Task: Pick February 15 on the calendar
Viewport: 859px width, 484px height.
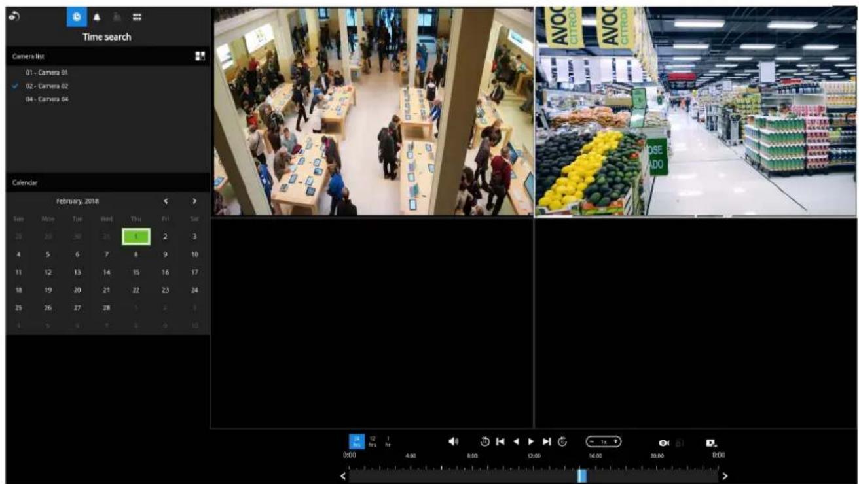Action: (136, 271)
